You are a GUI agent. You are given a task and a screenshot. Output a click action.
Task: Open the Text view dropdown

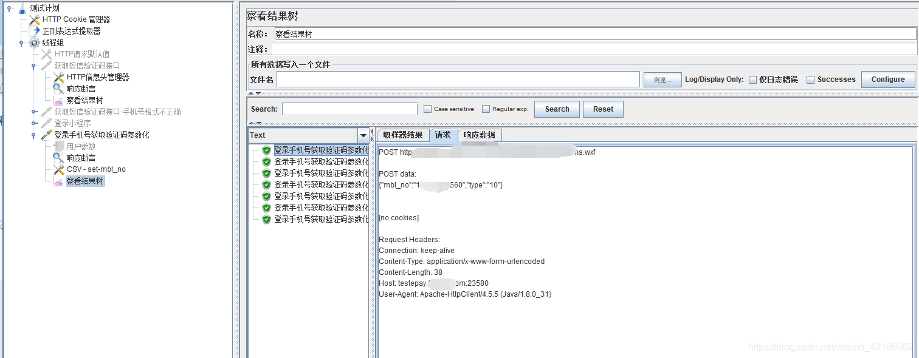tap(363, 135)
